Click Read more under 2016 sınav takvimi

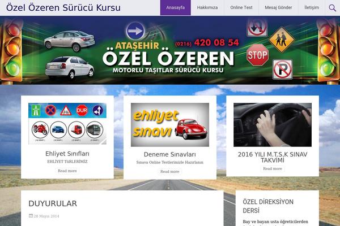click(x=273, y=169)
